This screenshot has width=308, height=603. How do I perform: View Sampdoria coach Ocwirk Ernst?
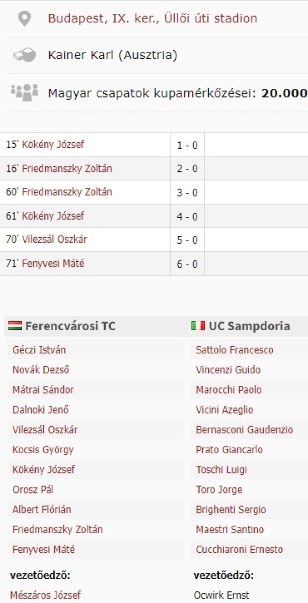click(x=221, y=595)
